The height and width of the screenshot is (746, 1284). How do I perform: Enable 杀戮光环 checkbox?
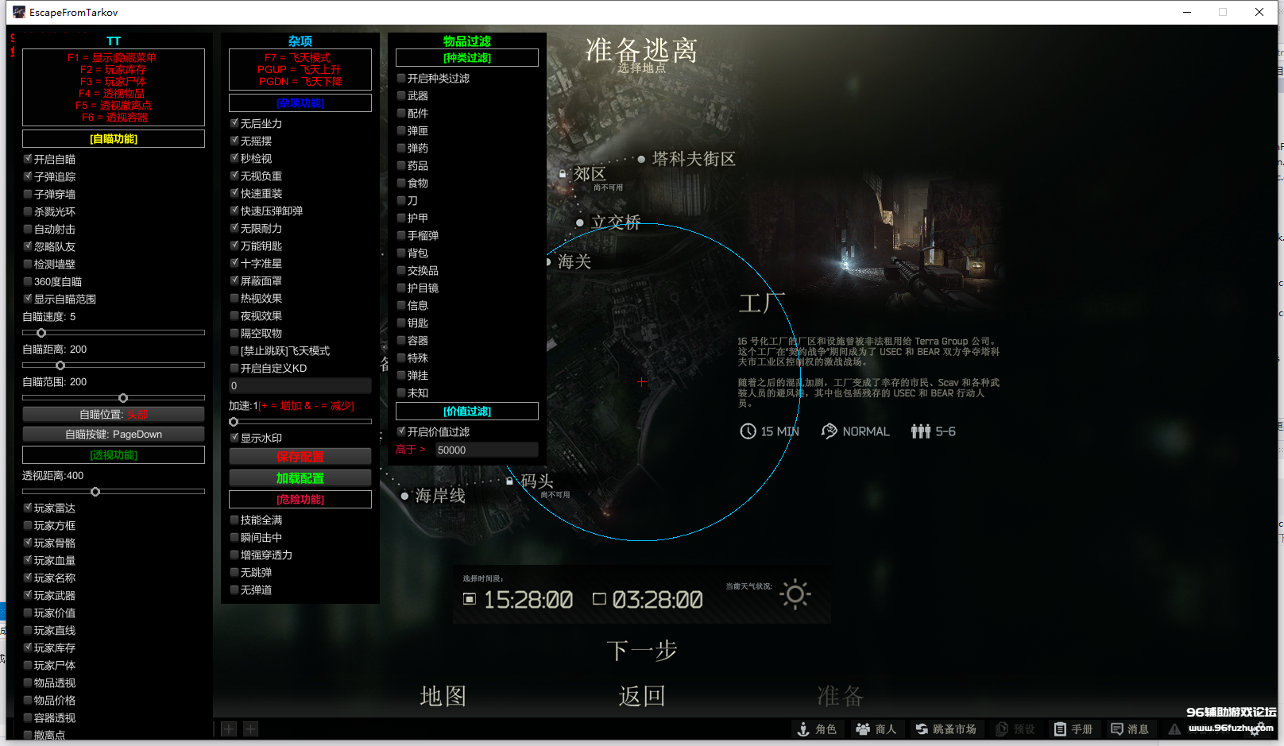tap(28, 211)
